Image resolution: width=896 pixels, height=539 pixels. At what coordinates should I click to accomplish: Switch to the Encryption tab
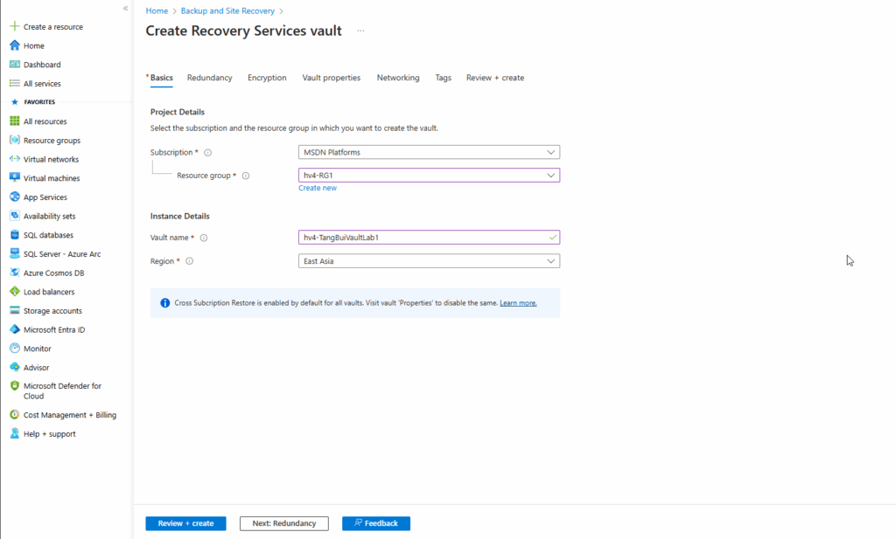(267, 78)
